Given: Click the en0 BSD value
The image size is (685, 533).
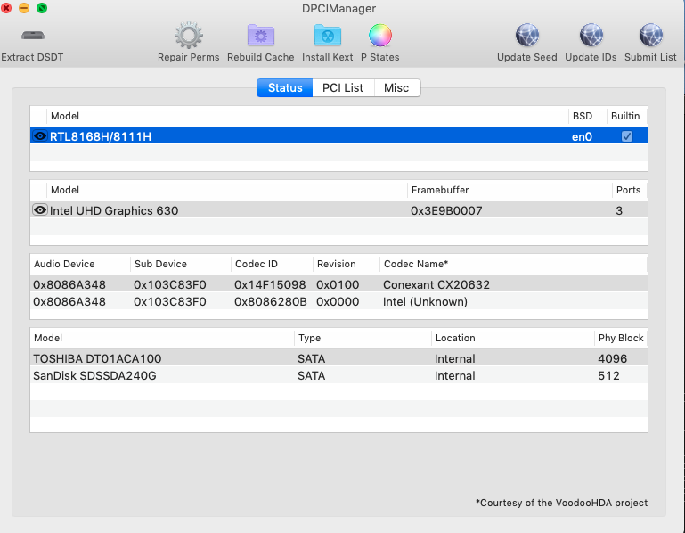Looking at the screenshot, I should point(582,137).
